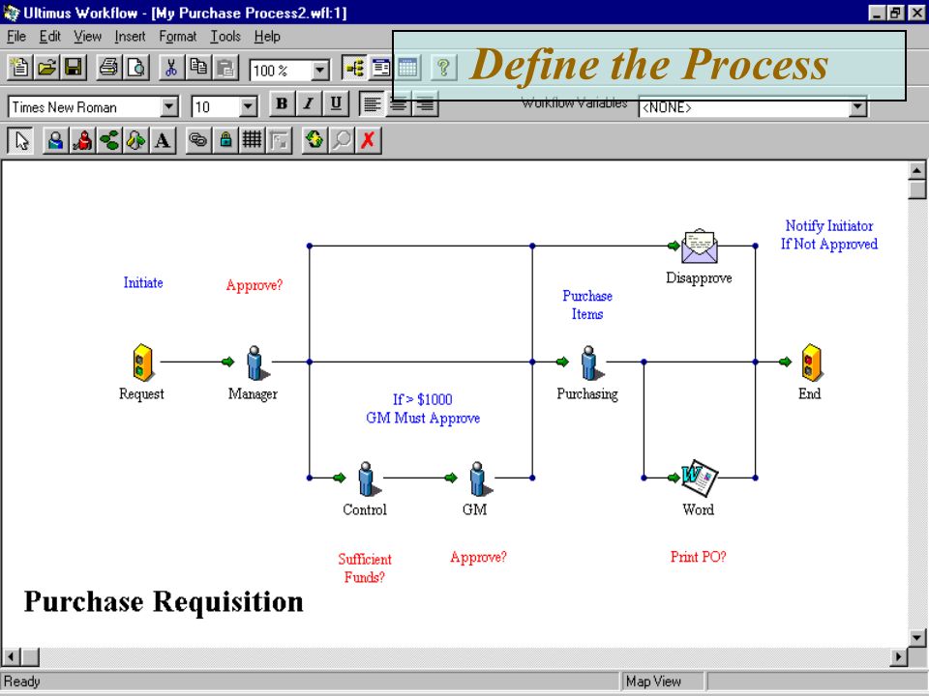This screenshot has height=696, width=929.
Task: Toggle Bold formatting
Action: (x=282, y=104)
